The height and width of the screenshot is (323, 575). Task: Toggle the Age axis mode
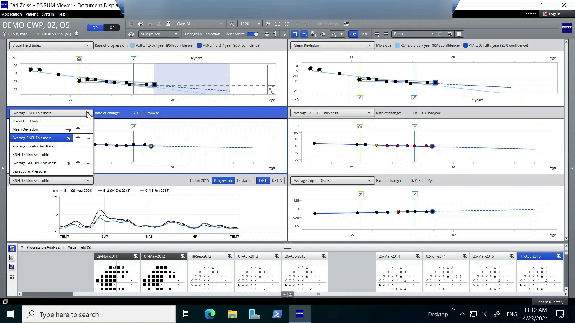pyautogui.click(x=353, y=34)
